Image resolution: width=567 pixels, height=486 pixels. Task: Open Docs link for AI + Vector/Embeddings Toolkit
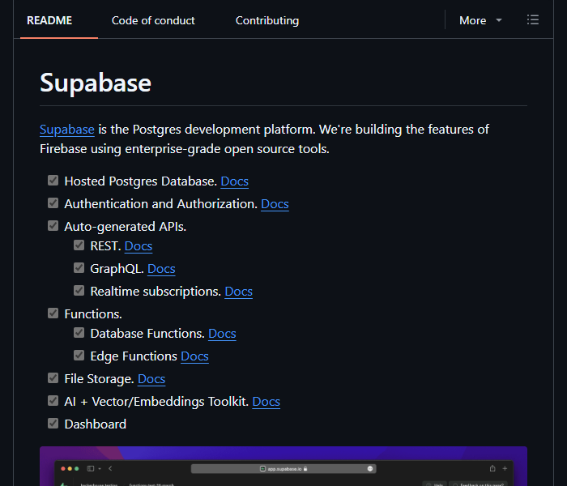point(266,402)
